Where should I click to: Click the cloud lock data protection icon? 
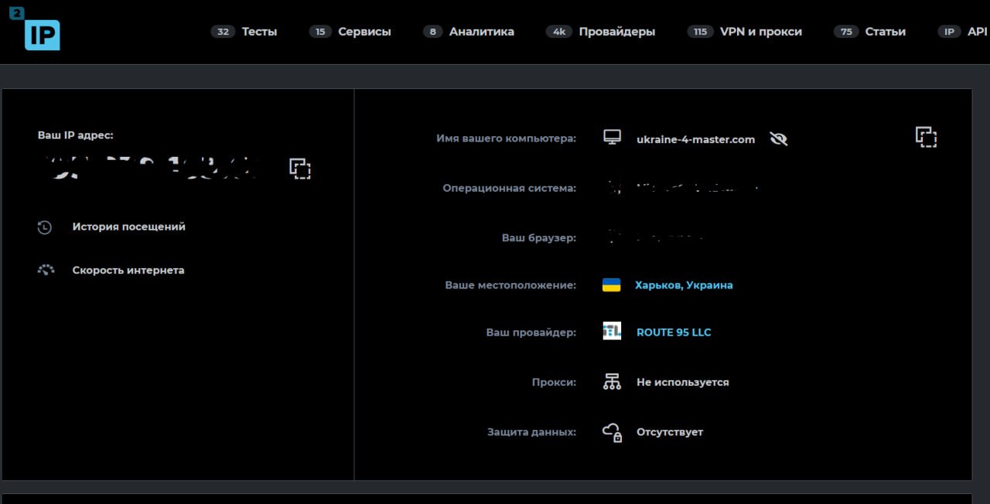tap(613, 432)
